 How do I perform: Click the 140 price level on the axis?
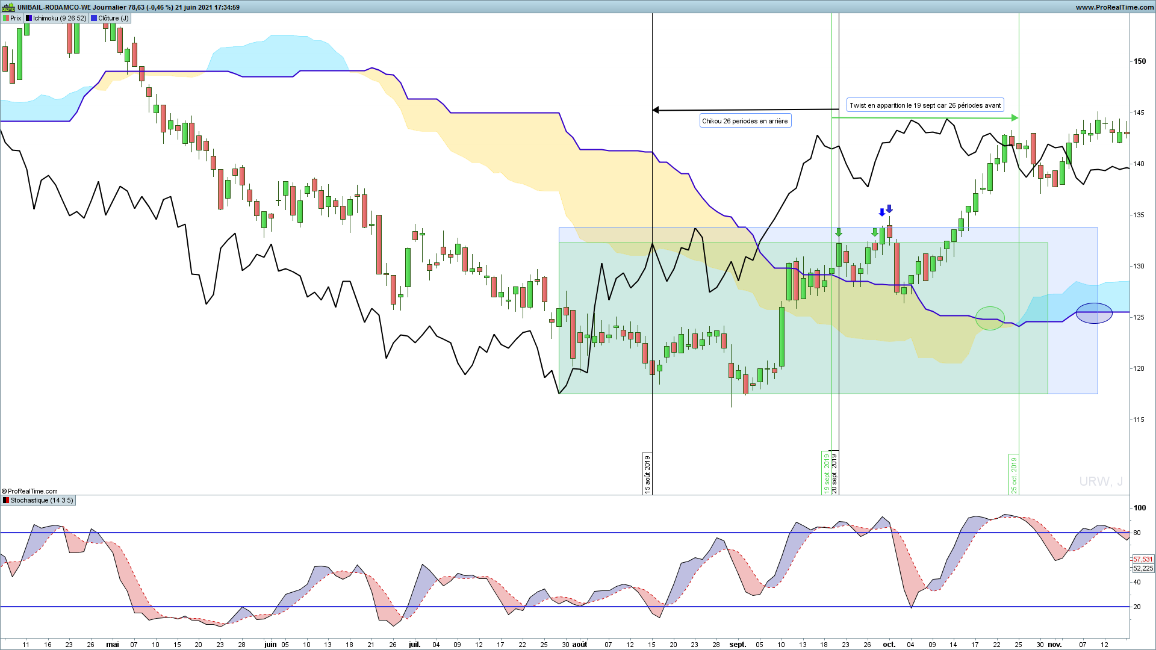(1139, 164)
